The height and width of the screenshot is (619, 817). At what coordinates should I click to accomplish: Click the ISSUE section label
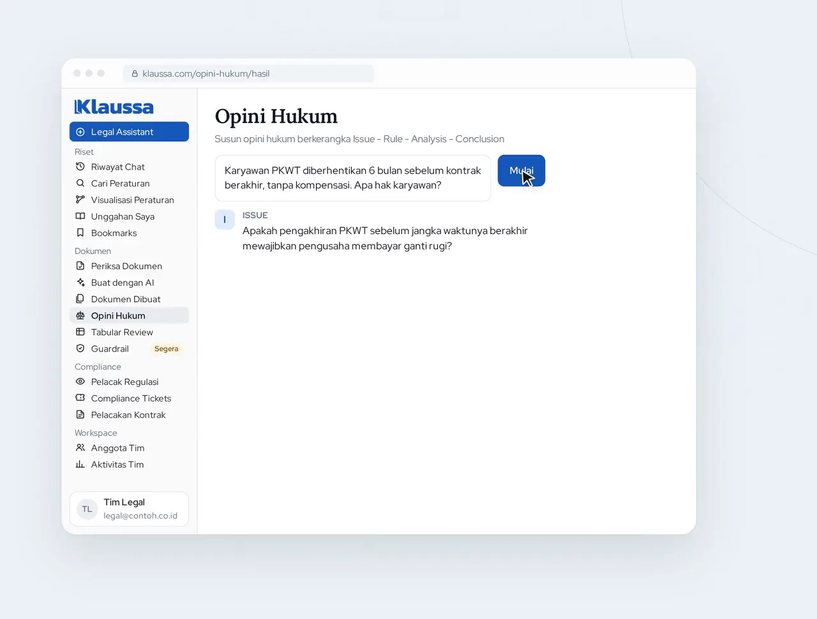(255, 216)
